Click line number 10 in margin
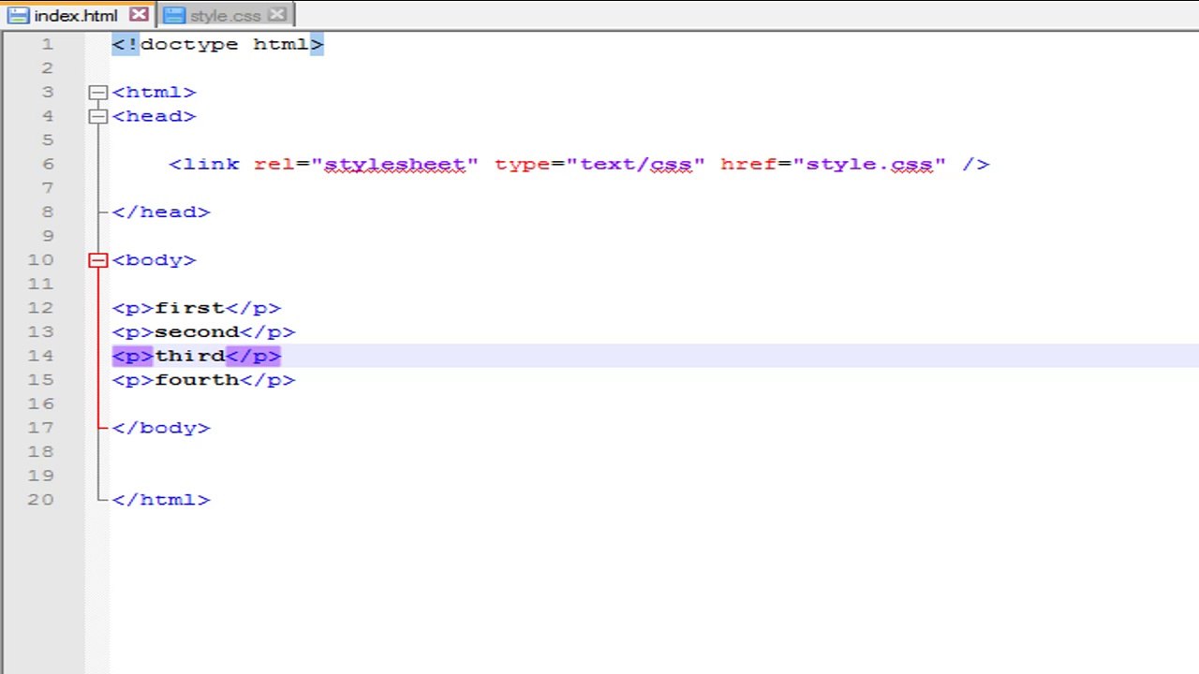This screenshot has width=1199, height=674. point(41,260)
